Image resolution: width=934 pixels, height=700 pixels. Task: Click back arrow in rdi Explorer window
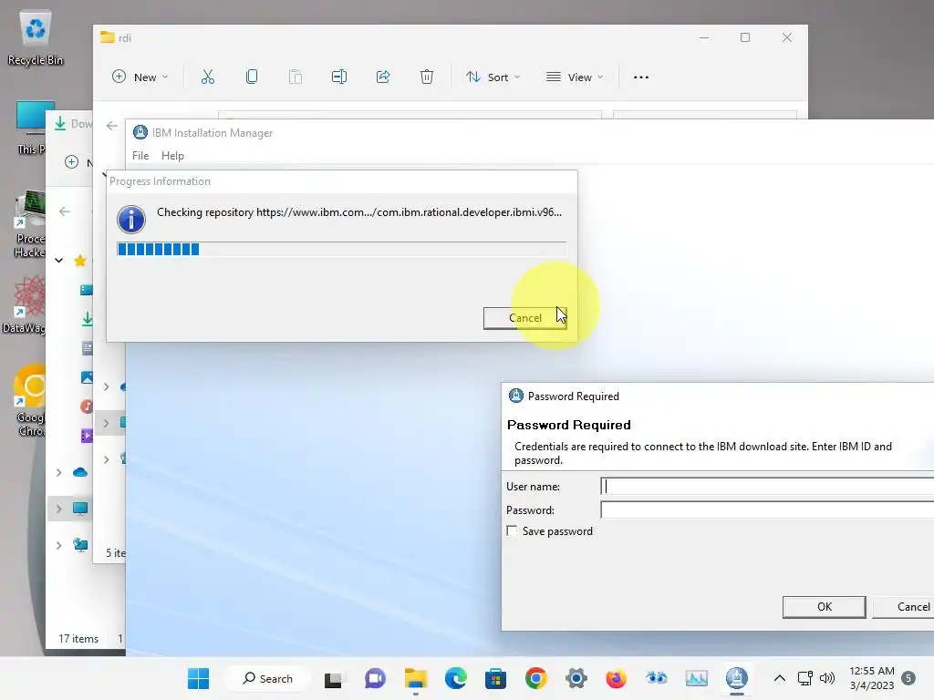[x=111, y=126]
